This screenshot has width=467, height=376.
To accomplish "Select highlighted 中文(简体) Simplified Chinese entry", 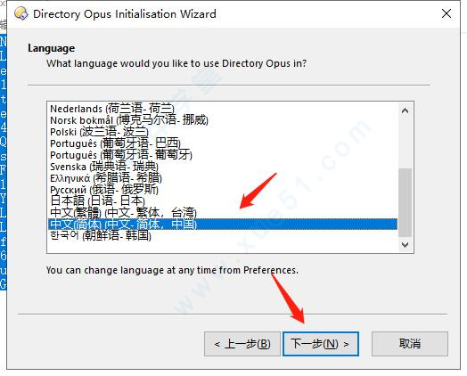I will (223, 225).
